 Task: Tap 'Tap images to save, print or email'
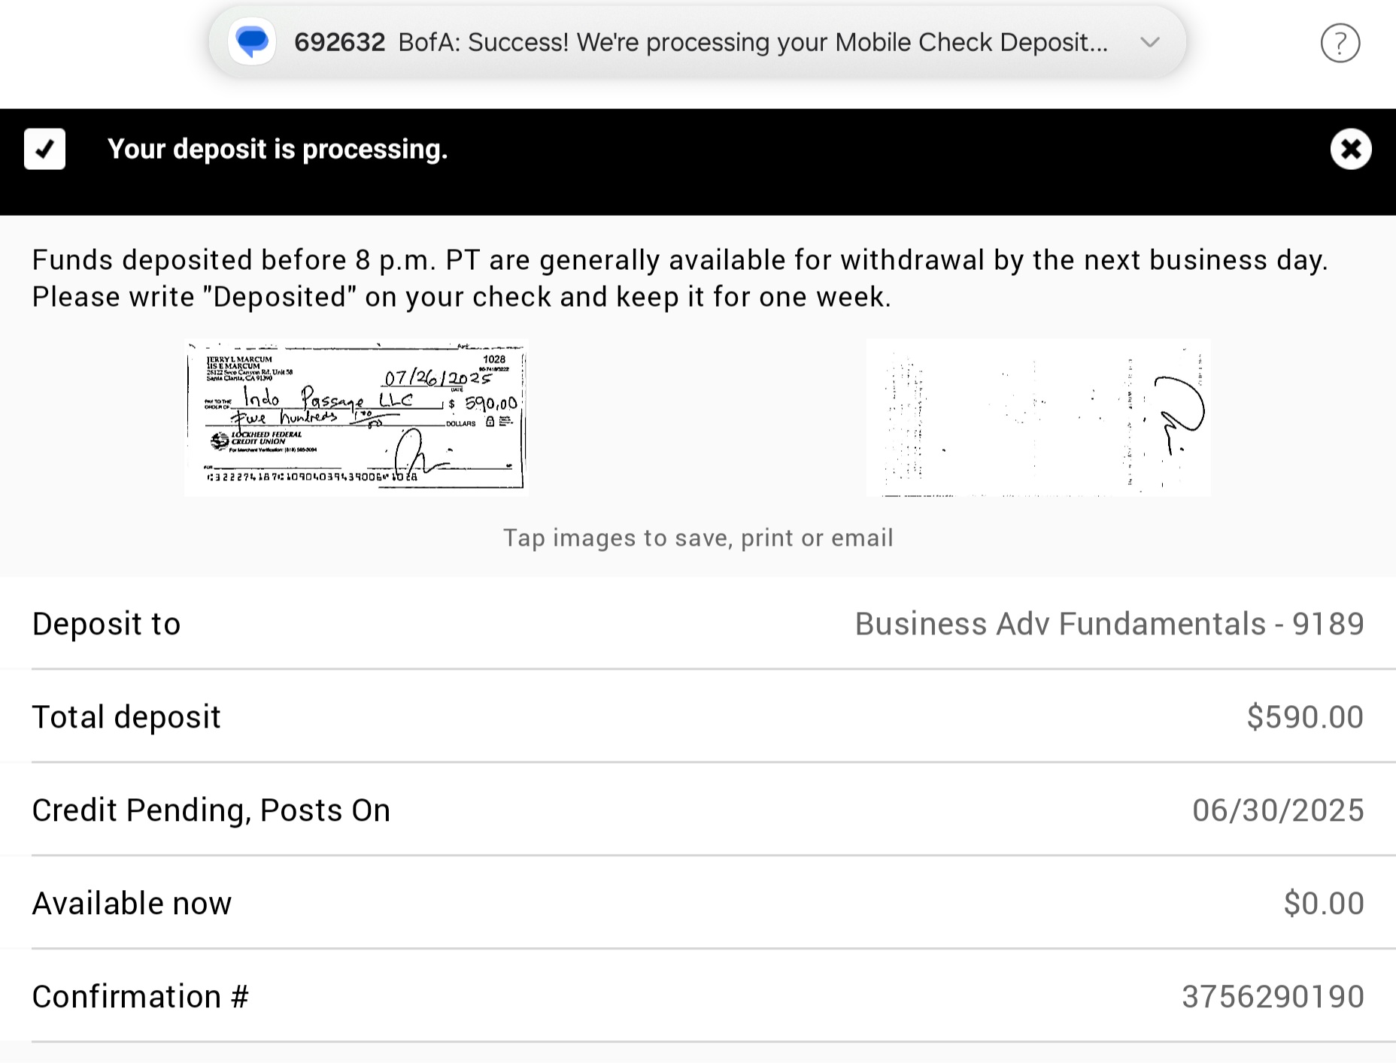click(x=697, y=538)
